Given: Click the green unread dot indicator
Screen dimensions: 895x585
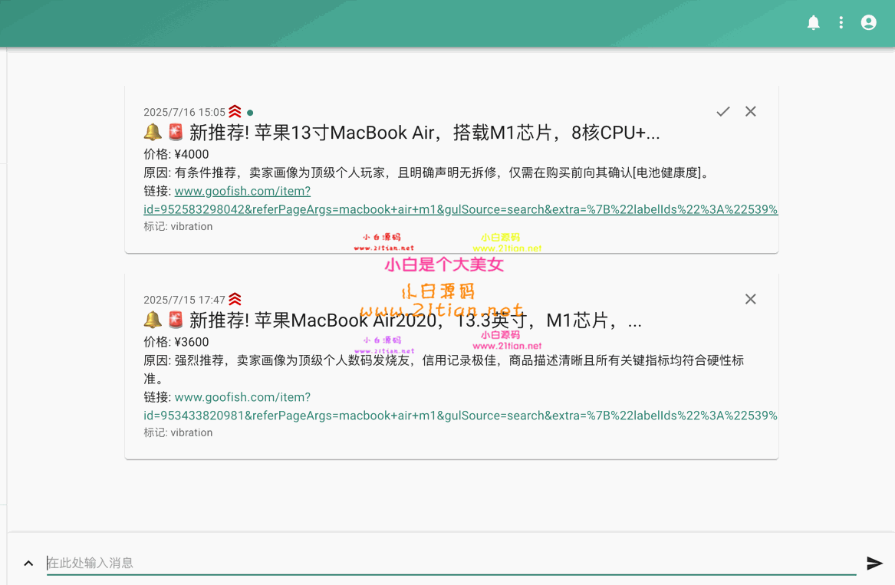Looking at the screenshot, I should coord(250,113).
